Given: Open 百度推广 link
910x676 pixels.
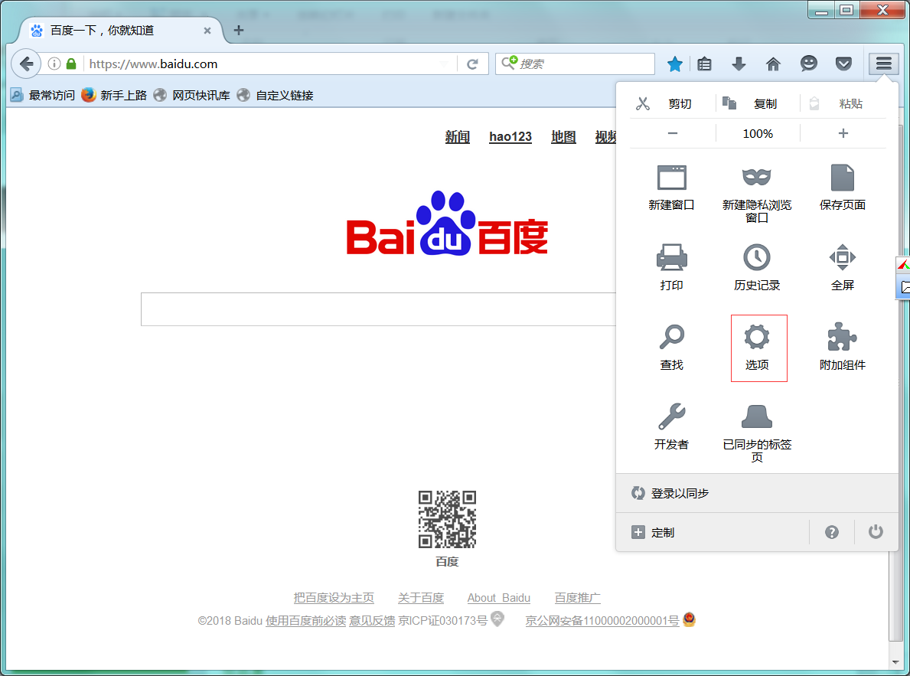Looking at the screenshot, I should click(577, 598).
